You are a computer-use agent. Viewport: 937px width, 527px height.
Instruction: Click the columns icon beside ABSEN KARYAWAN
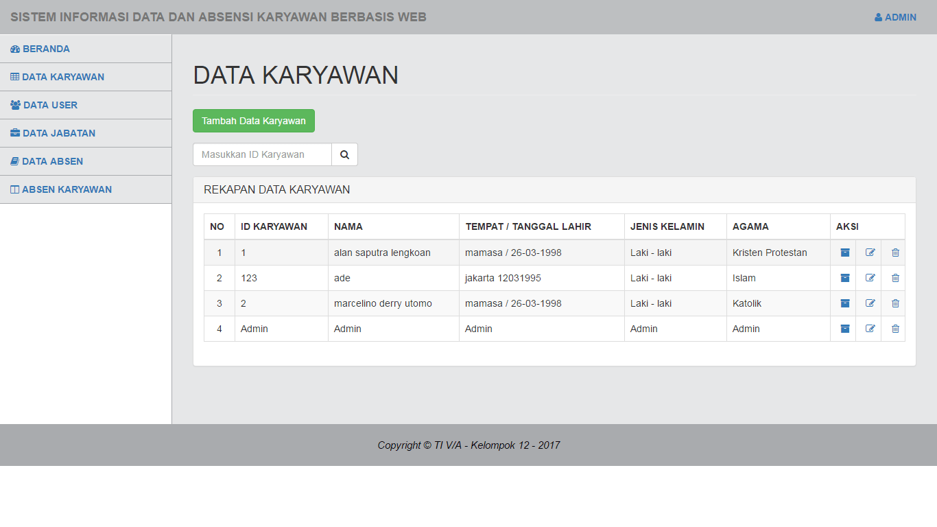[x=14, y=189]
